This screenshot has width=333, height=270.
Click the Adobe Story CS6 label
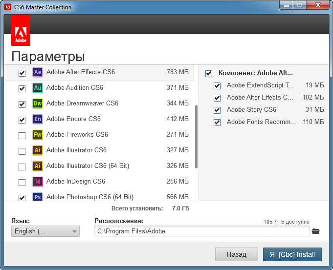[x=251, y=110]
